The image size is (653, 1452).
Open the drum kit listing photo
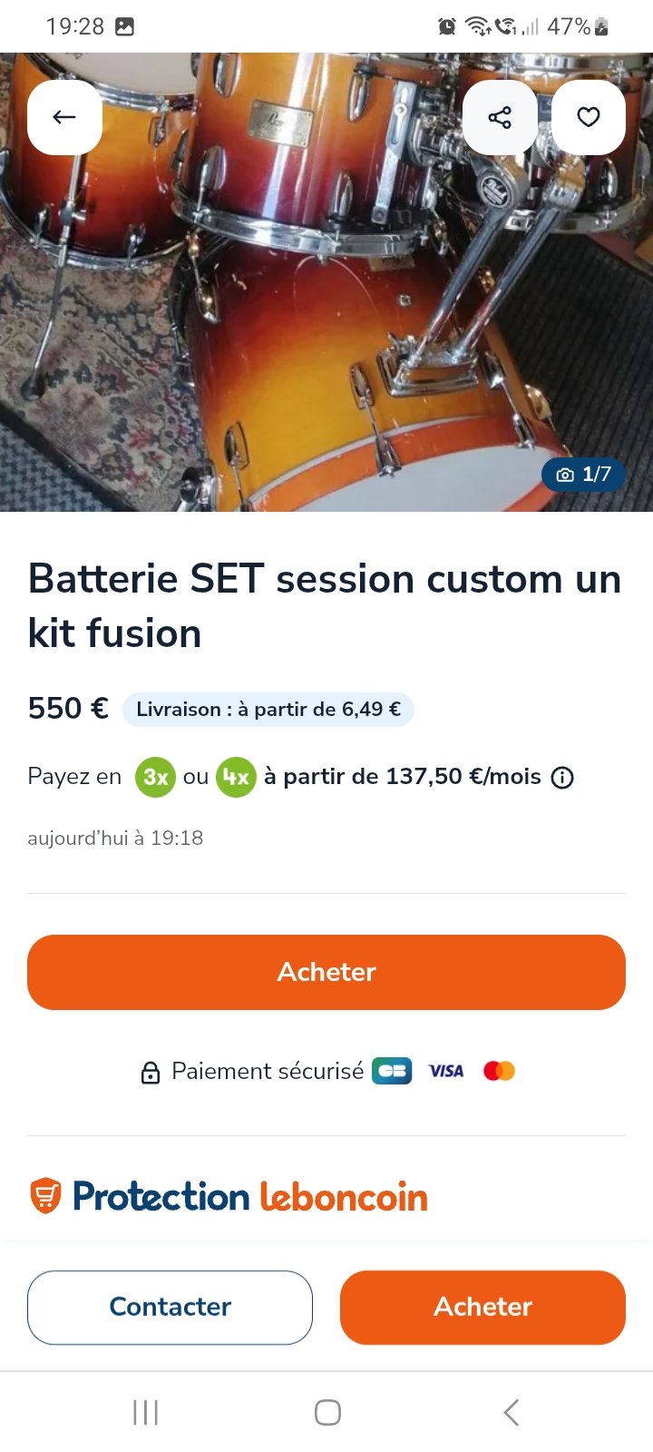tap(326, 282)
